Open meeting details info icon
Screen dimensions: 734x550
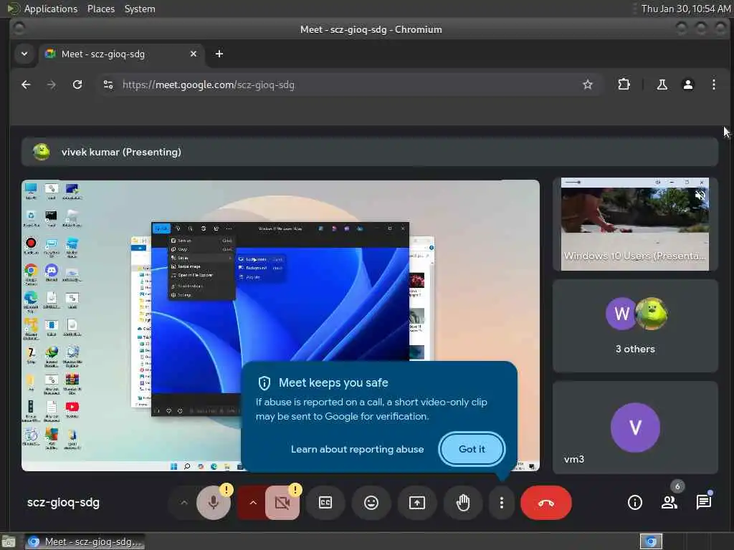tap(635, 503)
